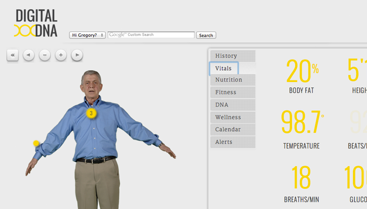Click the Digital DNA logo

36,23
